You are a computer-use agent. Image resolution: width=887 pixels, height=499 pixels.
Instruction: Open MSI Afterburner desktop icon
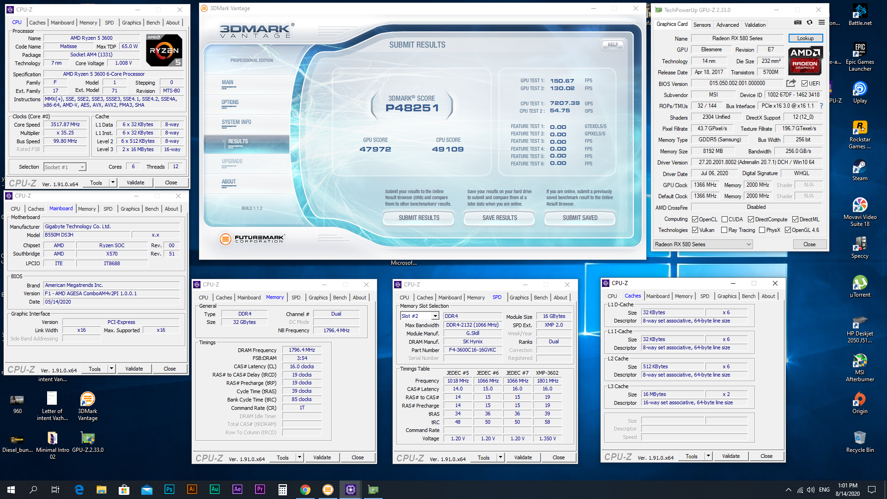click(860, 367)
